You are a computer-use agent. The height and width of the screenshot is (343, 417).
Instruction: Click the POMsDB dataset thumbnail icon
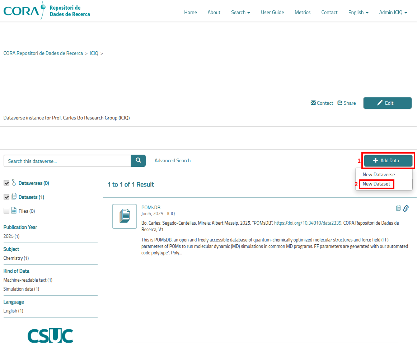(124, 216)
